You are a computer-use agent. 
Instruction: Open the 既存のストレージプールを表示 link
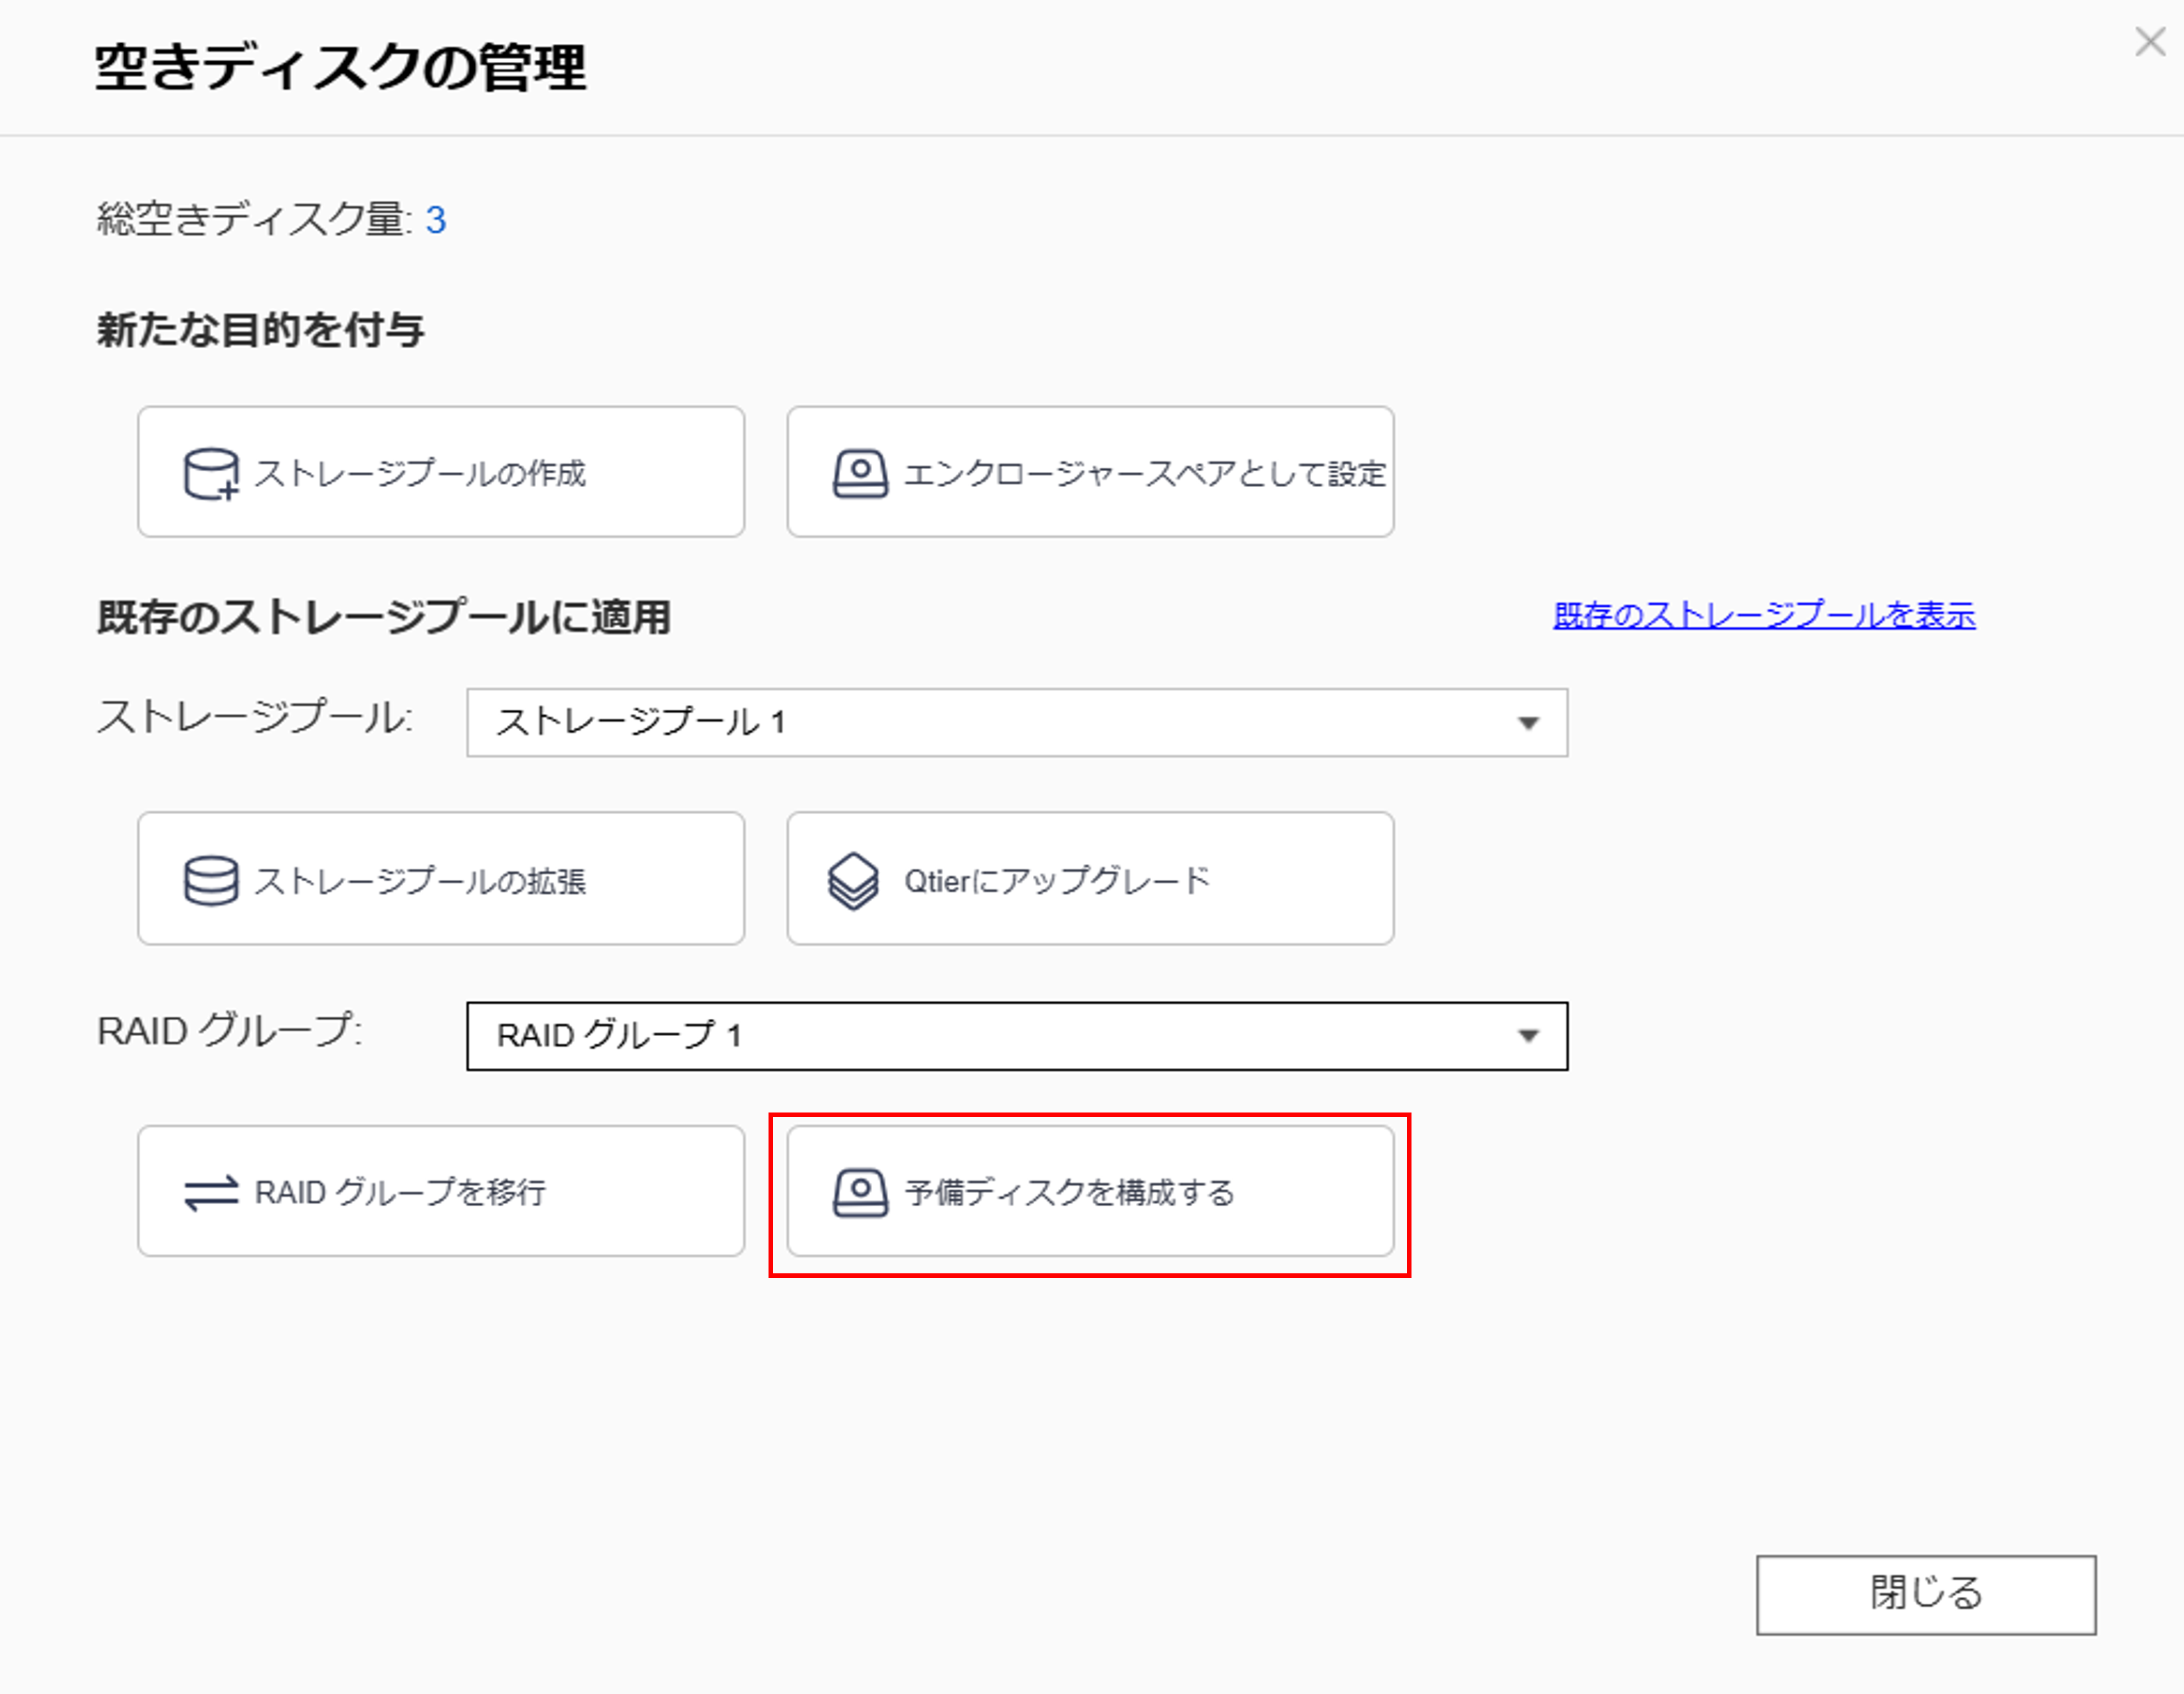click(x=1763, y=614)
